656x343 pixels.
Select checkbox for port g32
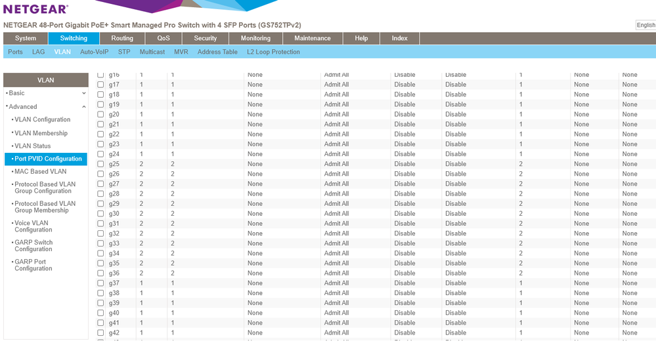click(x=100, y=233)
